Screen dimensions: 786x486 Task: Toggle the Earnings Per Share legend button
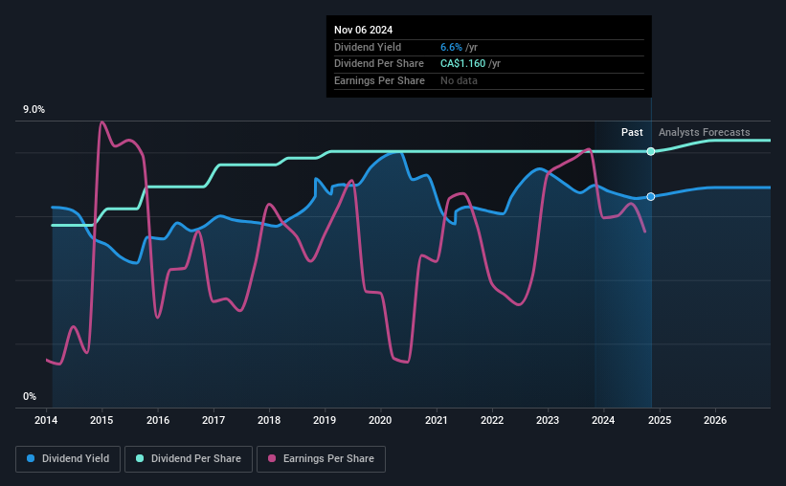321,459
